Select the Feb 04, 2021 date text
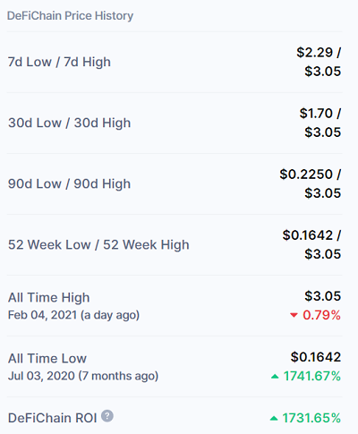358x434 pixels. (x=42, y=315)
